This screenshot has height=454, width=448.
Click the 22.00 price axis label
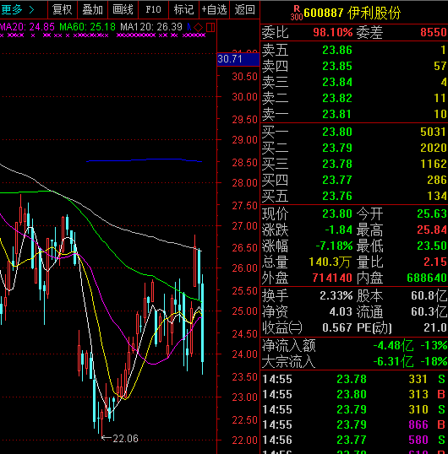[x=244, y=440]
